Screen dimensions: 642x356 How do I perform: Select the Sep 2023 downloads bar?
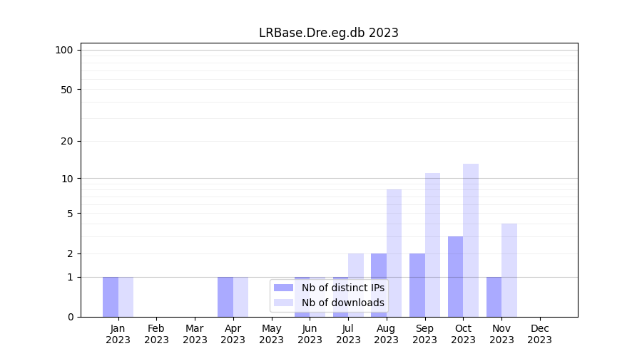[432, 245]
